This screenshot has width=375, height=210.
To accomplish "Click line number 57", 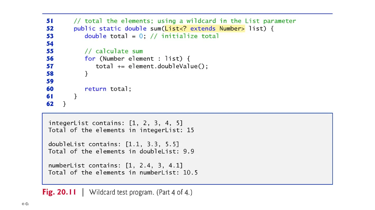I will [50, 66].
